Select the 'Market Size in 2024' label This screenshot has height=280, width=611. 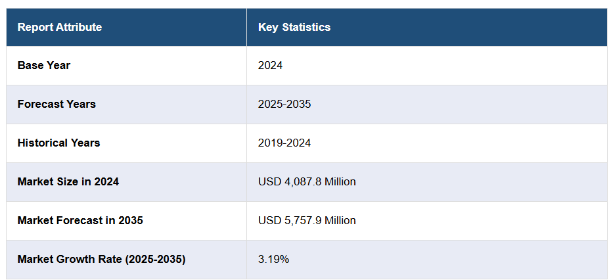(x=68, y=181)
